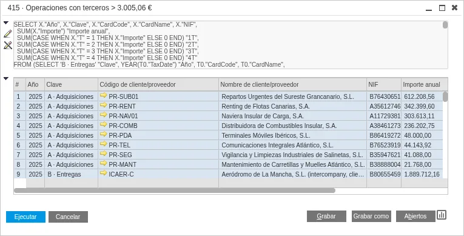Click the NIF column header

pyautogui.click(x=384, y=84)
